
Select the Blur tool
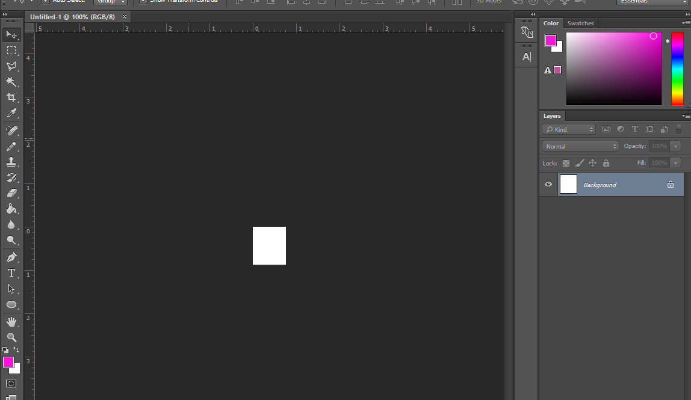click(11, 225)
